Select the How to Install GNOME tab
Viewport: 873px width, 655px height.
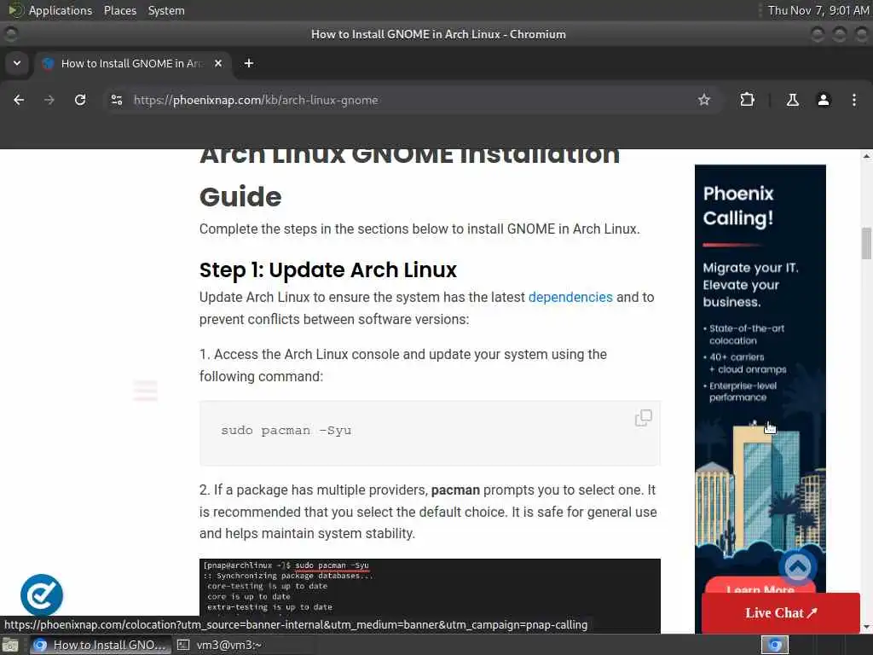click(x=130, y=63)
